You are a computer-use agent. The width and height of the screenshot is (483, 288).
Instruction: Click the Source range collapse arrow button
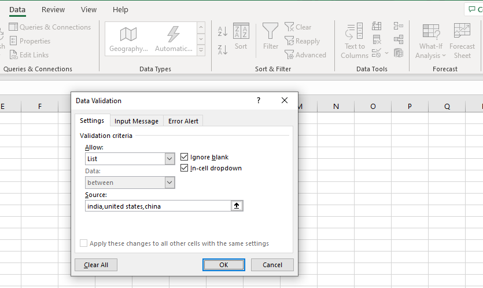[x=237, y=206]
